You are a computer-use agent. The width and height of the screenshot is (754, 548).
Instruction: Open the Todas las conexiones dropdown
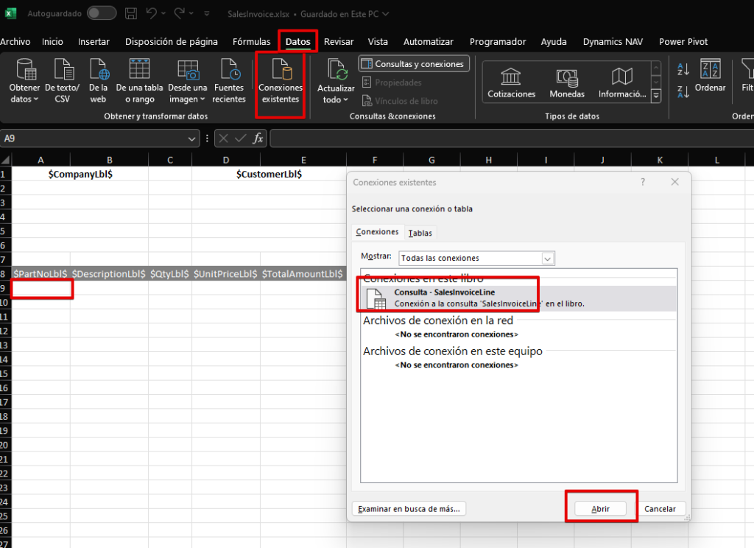coord(546,258)
